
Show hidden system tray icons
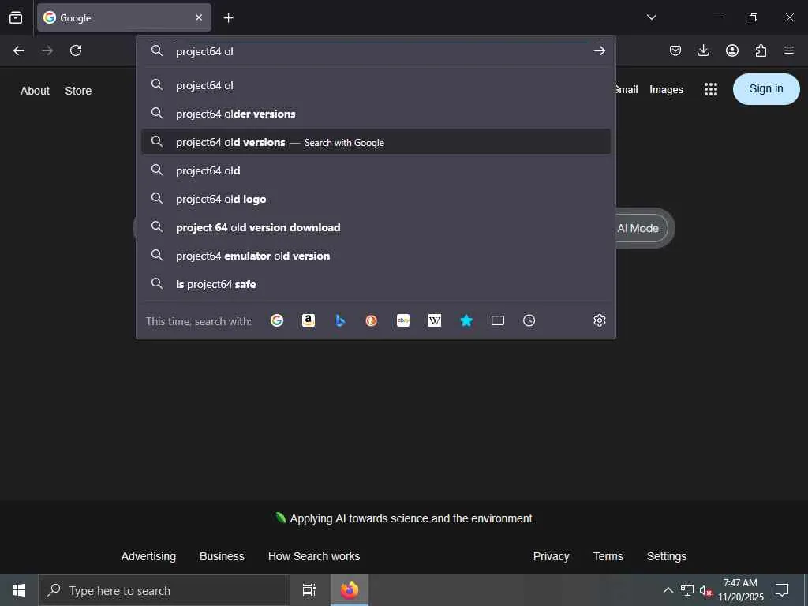pos(668,590)
